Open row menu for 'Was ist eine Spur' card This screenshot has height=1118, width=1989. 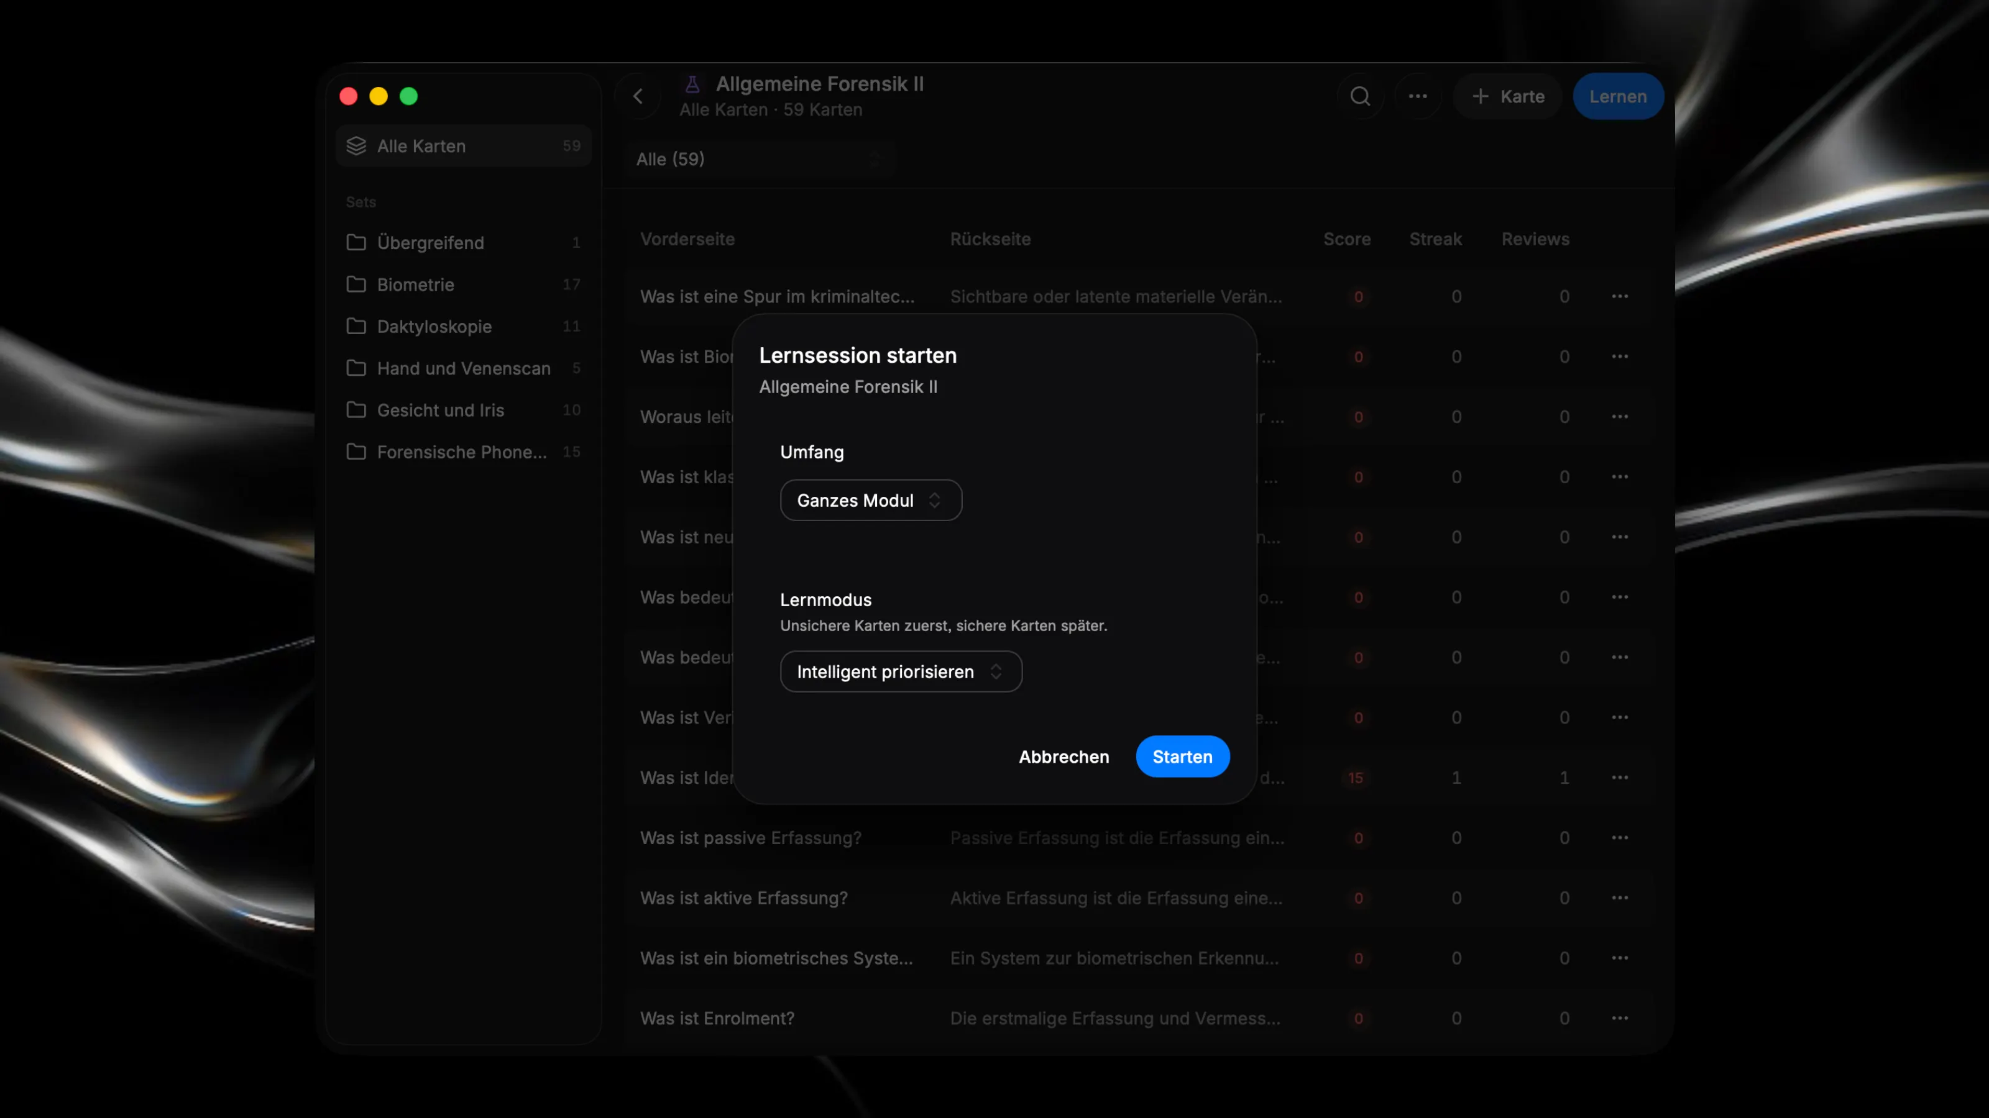[1620, 296]
